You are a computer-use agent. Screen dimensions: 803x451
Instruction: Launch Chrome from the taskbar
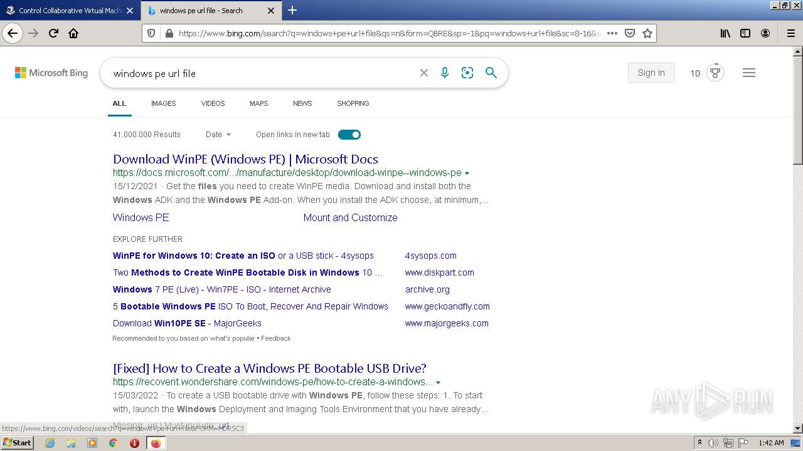click(x=113, y=443)
